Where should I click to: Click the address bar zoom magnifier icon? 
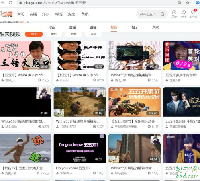tap(180, 3)
